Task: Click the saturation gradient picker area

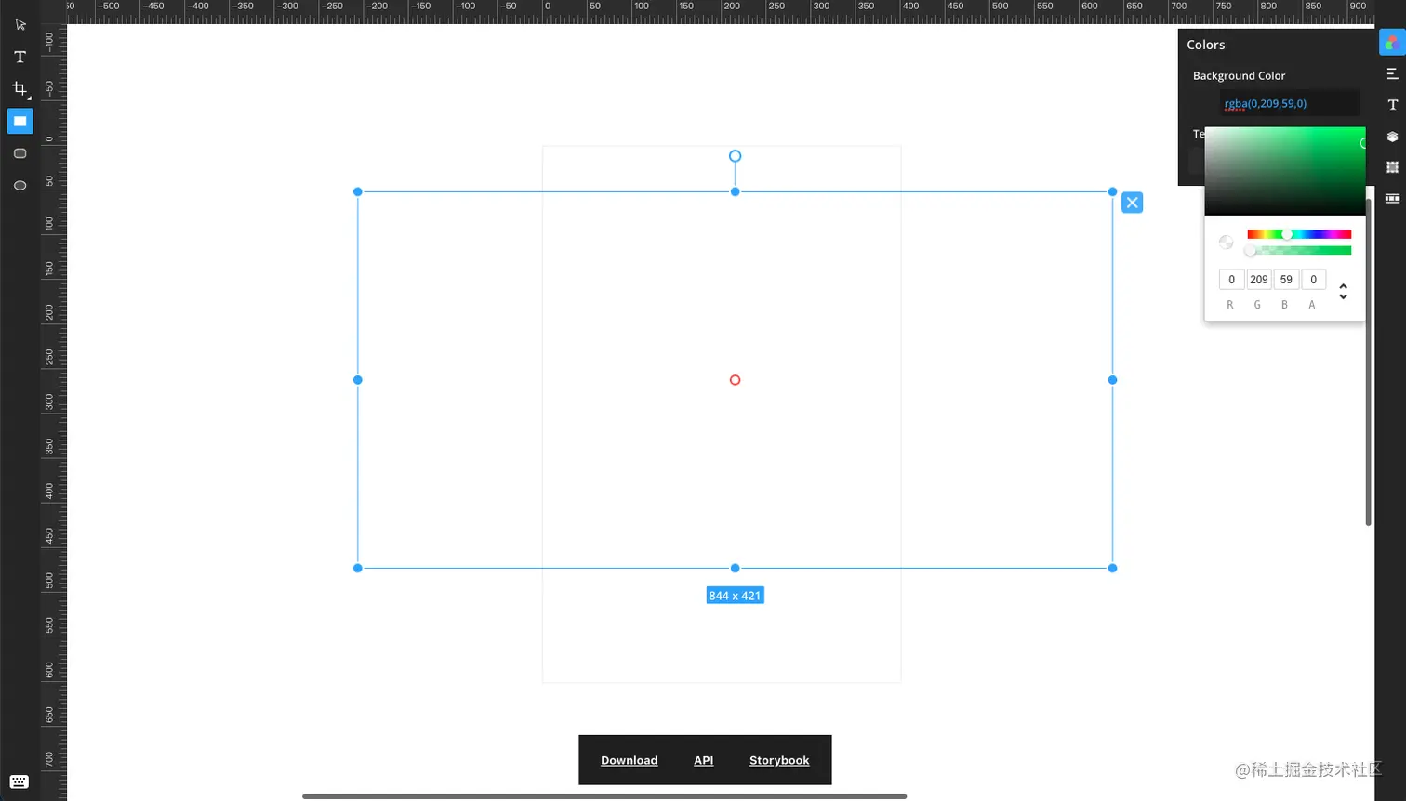Action: tap(1285, 171)
